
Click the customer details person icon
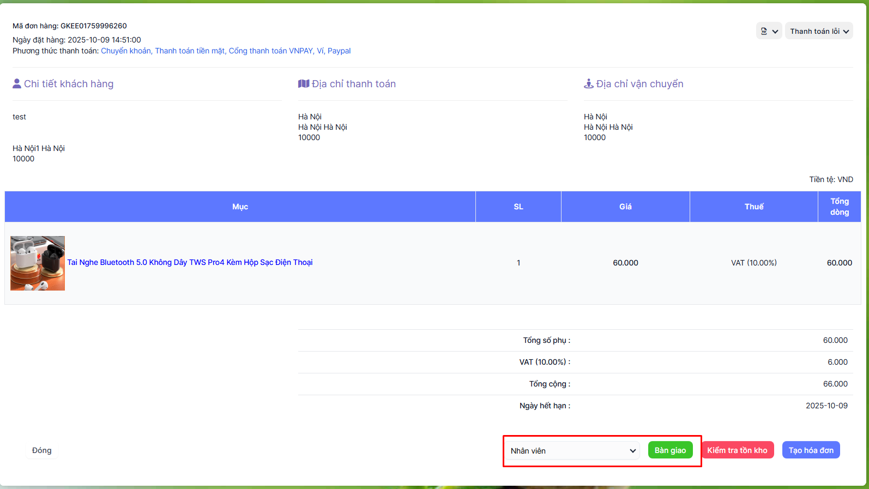pos(17,84)
